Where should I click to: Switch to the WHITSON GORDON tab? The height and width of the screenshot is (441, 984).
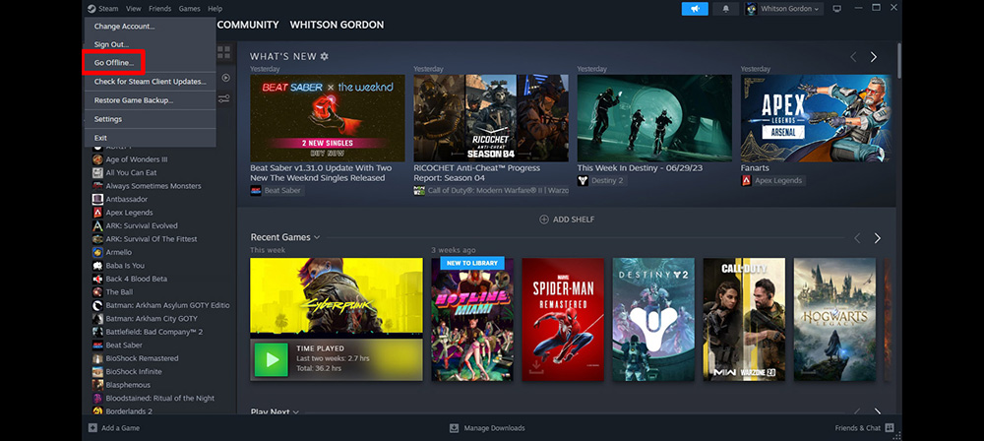337,25
